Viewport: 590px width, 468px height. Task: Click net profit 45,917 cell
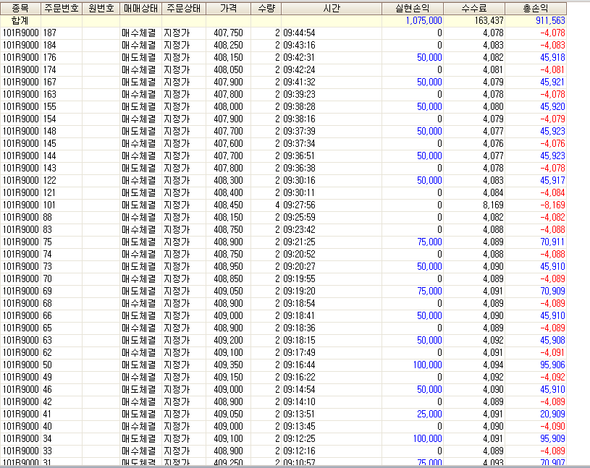[552, 180]
